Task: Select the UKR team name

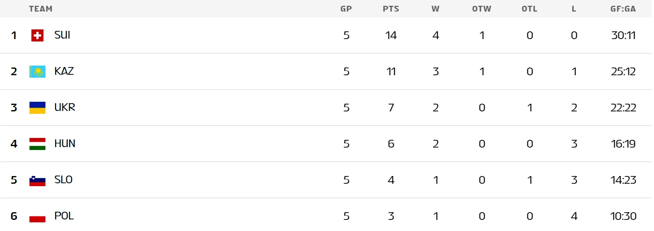Action: (65, 107)
